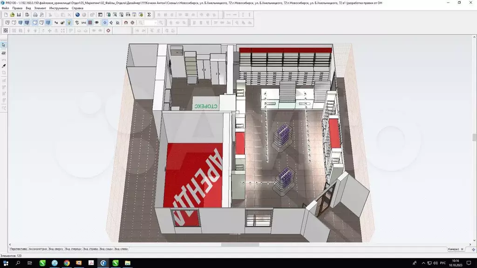Print the project using the printer icon

(x=35, y=14)
